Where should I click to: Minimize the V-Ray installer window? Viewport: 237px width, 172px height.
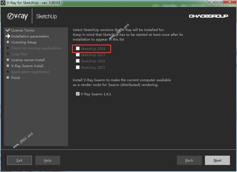[x=212, y=2]
